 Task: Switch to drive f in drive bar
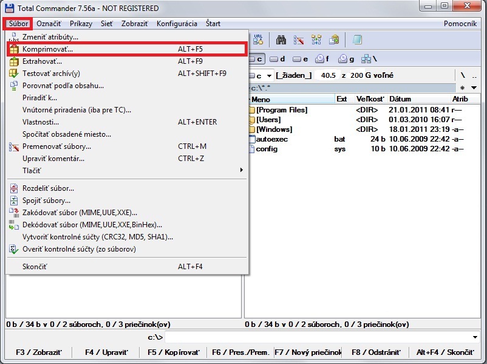pyautogui.click(x=321, y=59)
